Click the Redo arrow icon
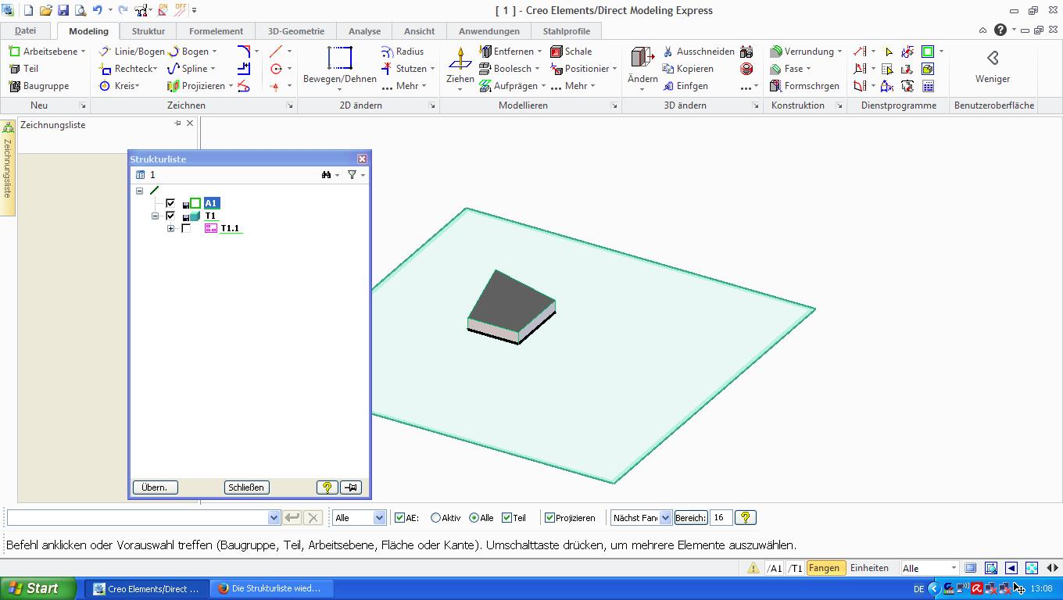The width and height of the screenshot is (1063, 600). (123, 10)
